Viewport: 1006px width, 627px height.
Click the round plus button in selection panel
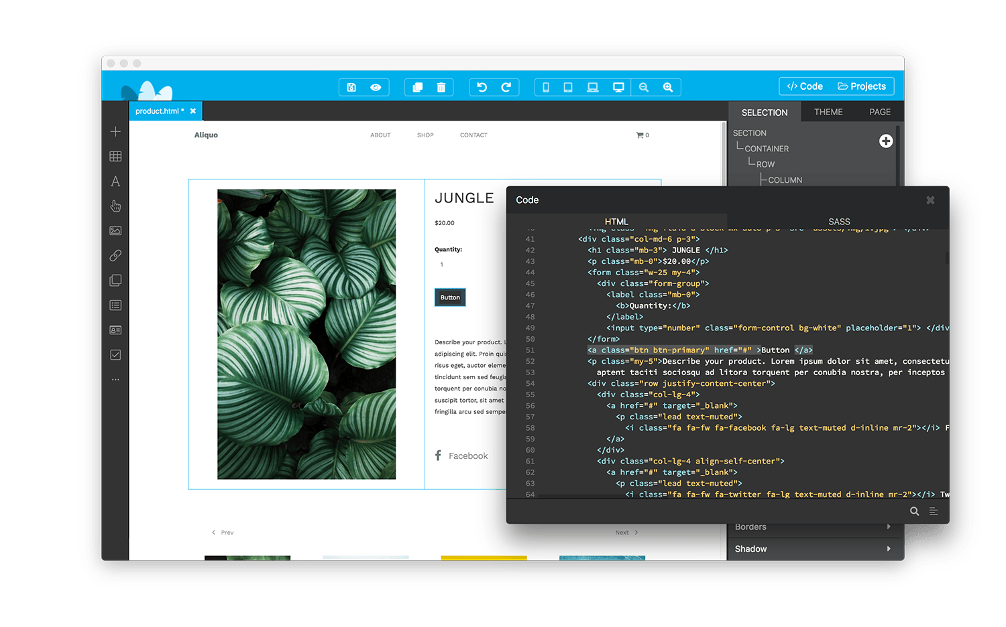[x=886, y=141]
